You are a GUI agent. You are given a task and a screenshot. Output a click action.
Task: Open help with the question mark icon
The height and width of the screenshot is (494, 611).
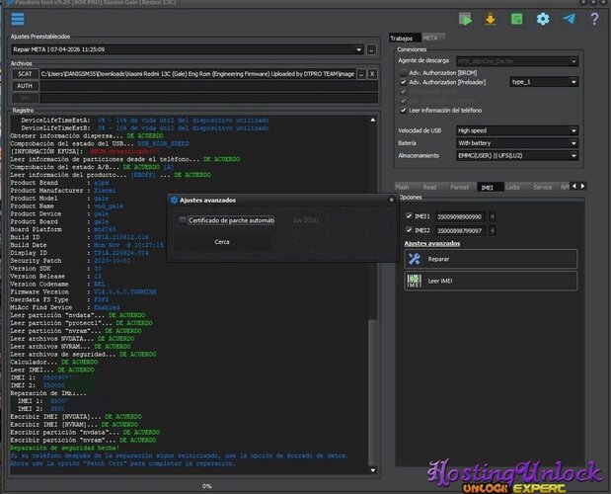tap(594, 19)
